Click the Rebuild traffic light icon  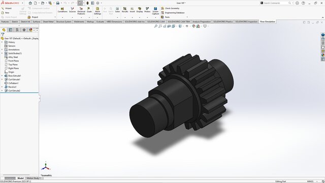[x=87, y=3]
